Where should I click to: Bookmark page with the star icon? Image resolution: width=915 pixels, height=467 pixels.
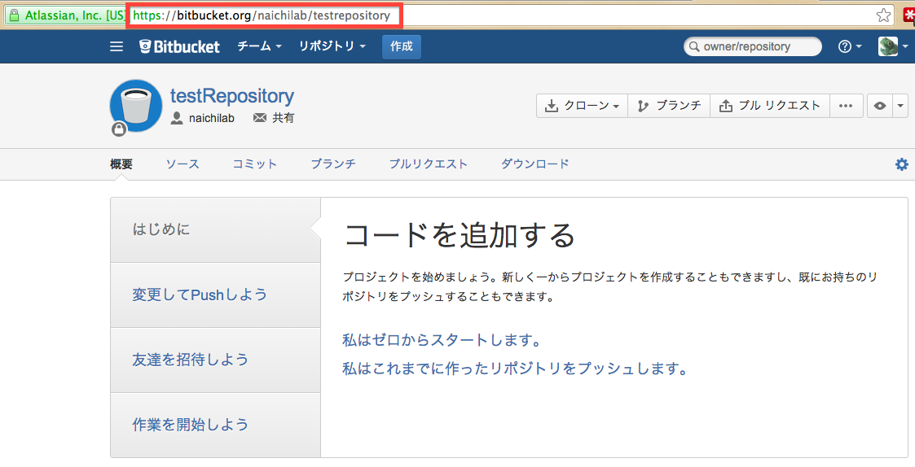pos(883,15)
